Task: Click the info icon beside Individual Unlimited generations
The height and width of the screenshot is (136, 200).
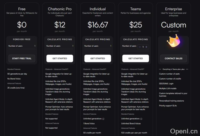Action: (x=103, y=119)
